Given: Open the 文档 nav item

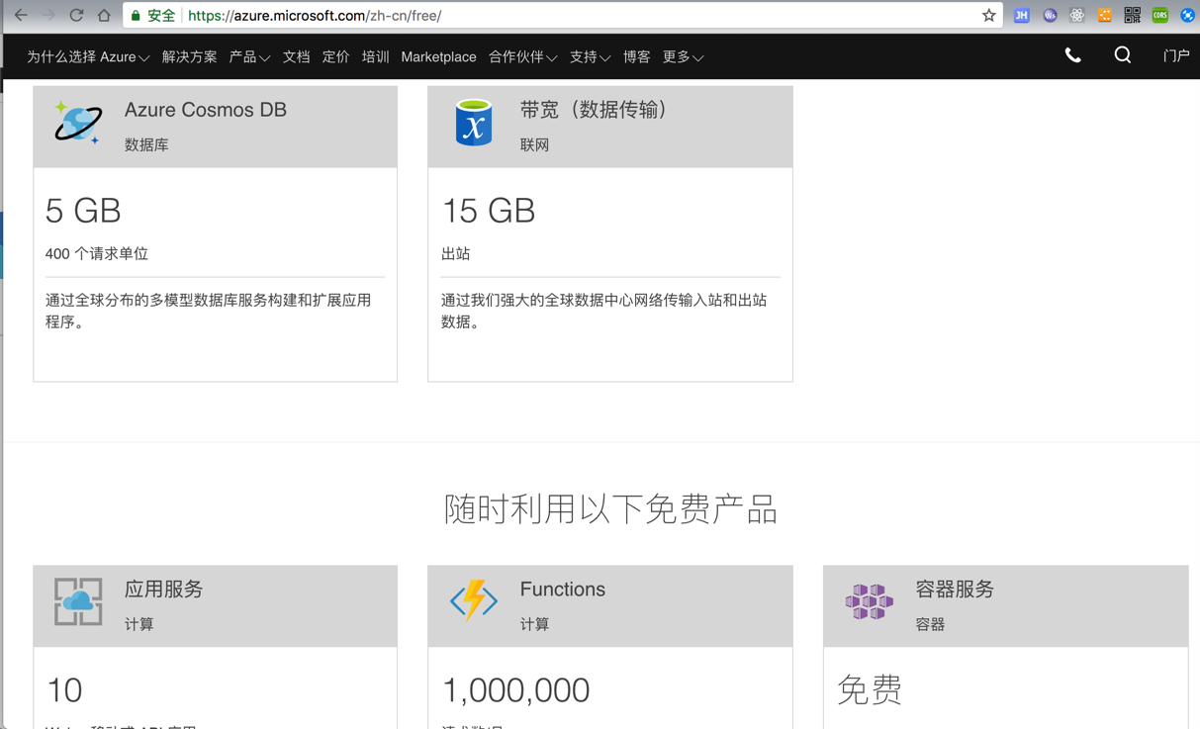Looking at the screenshot, I should click(296, 57).
